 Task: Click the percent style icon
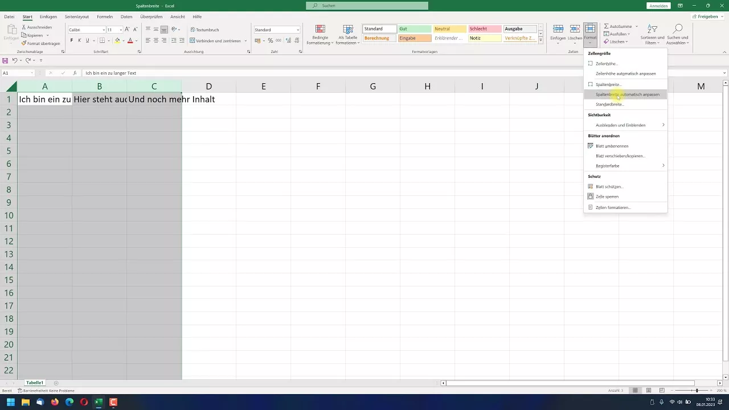(x=271, y=41)
